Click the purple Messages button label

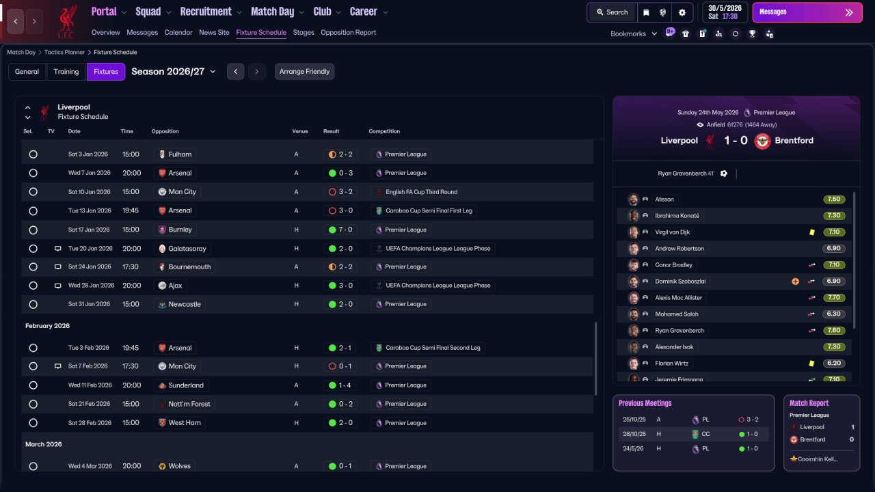pos(773,12)
